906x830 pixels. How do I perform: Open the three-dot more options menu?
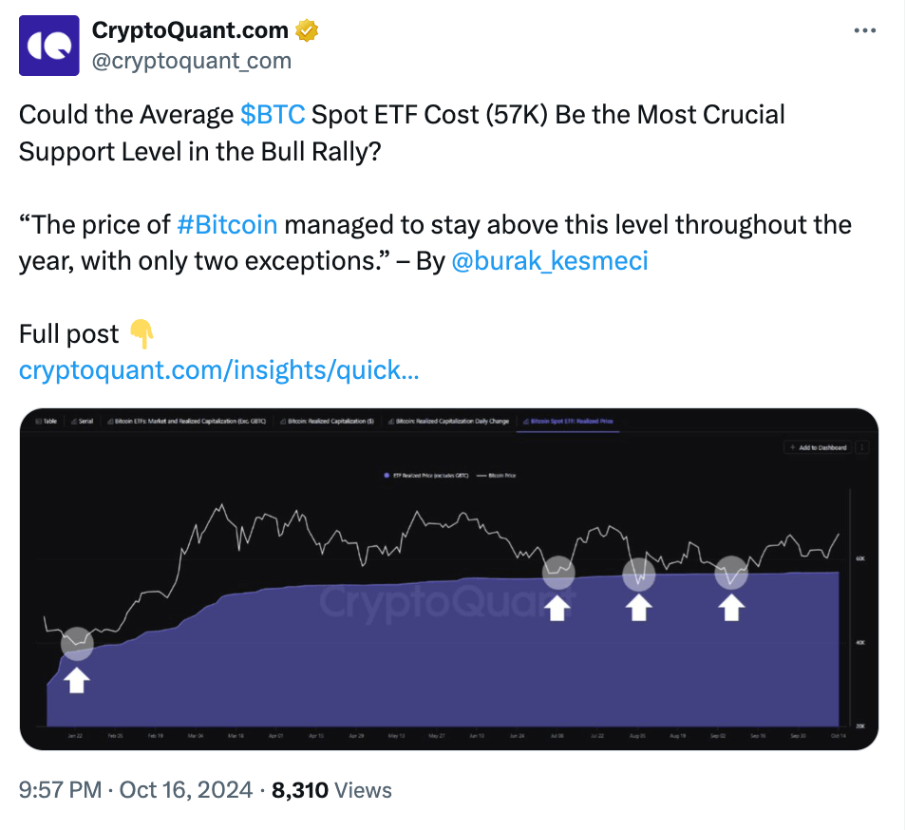pos(865,29)
